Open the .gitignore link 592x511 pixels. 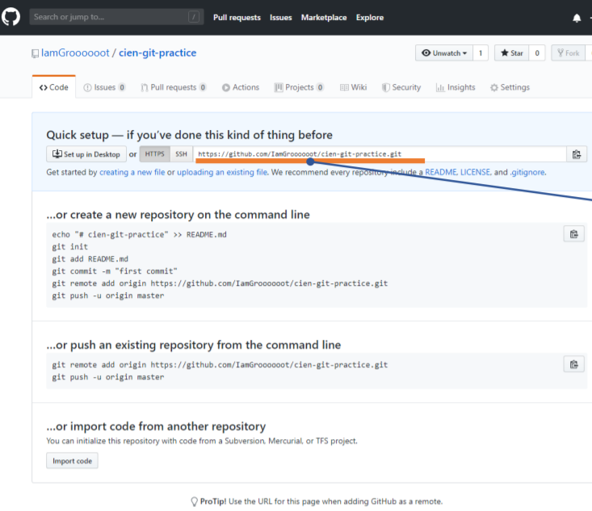click(527, 172)
